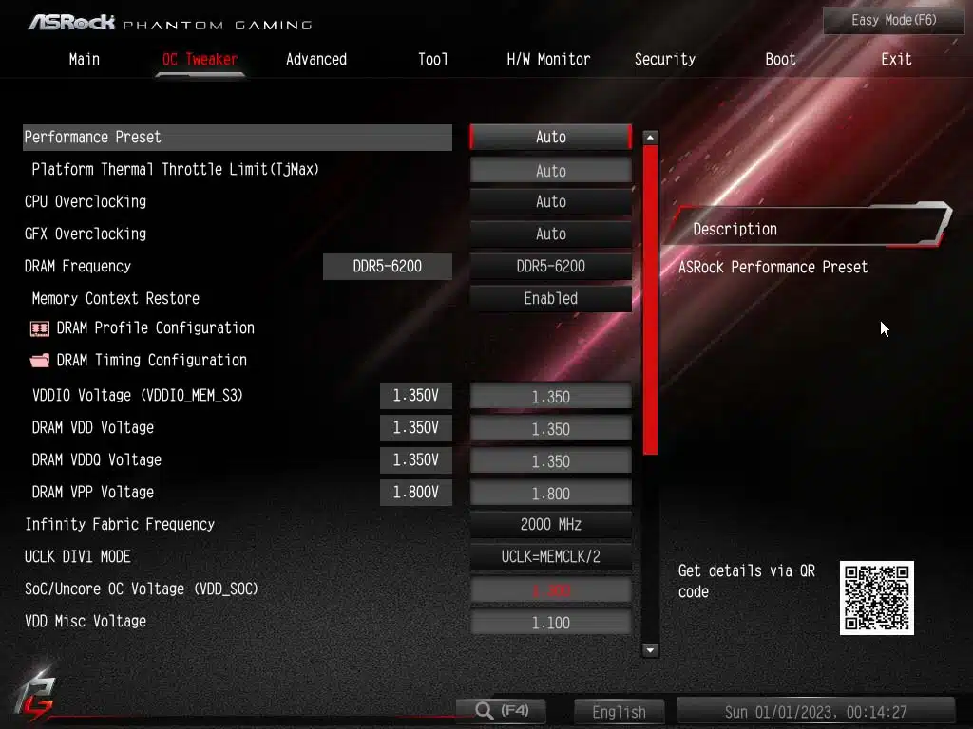Click the English language button
The width and height of the screenshot is (973, 729).
(x=619, y=712)
